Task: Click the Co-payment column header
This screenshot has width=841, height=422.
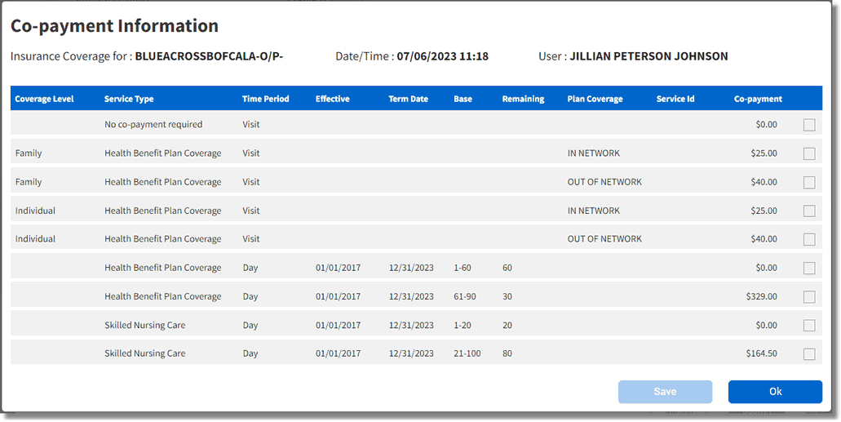Action: point(758,99)
